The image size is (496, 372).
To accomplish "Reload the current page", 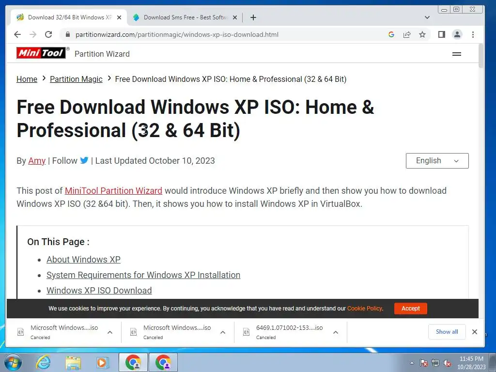I will [x=48, y=34].
